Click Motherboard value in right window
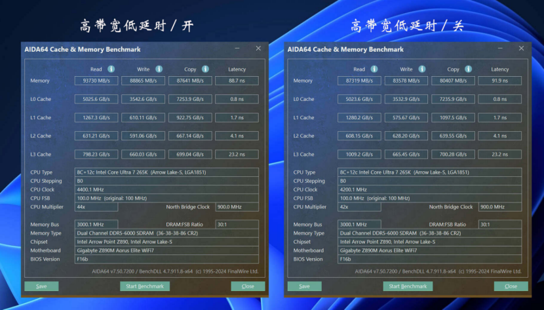This screenshot has width=544, height=310. pyautogui.click(x=429, y=250)
